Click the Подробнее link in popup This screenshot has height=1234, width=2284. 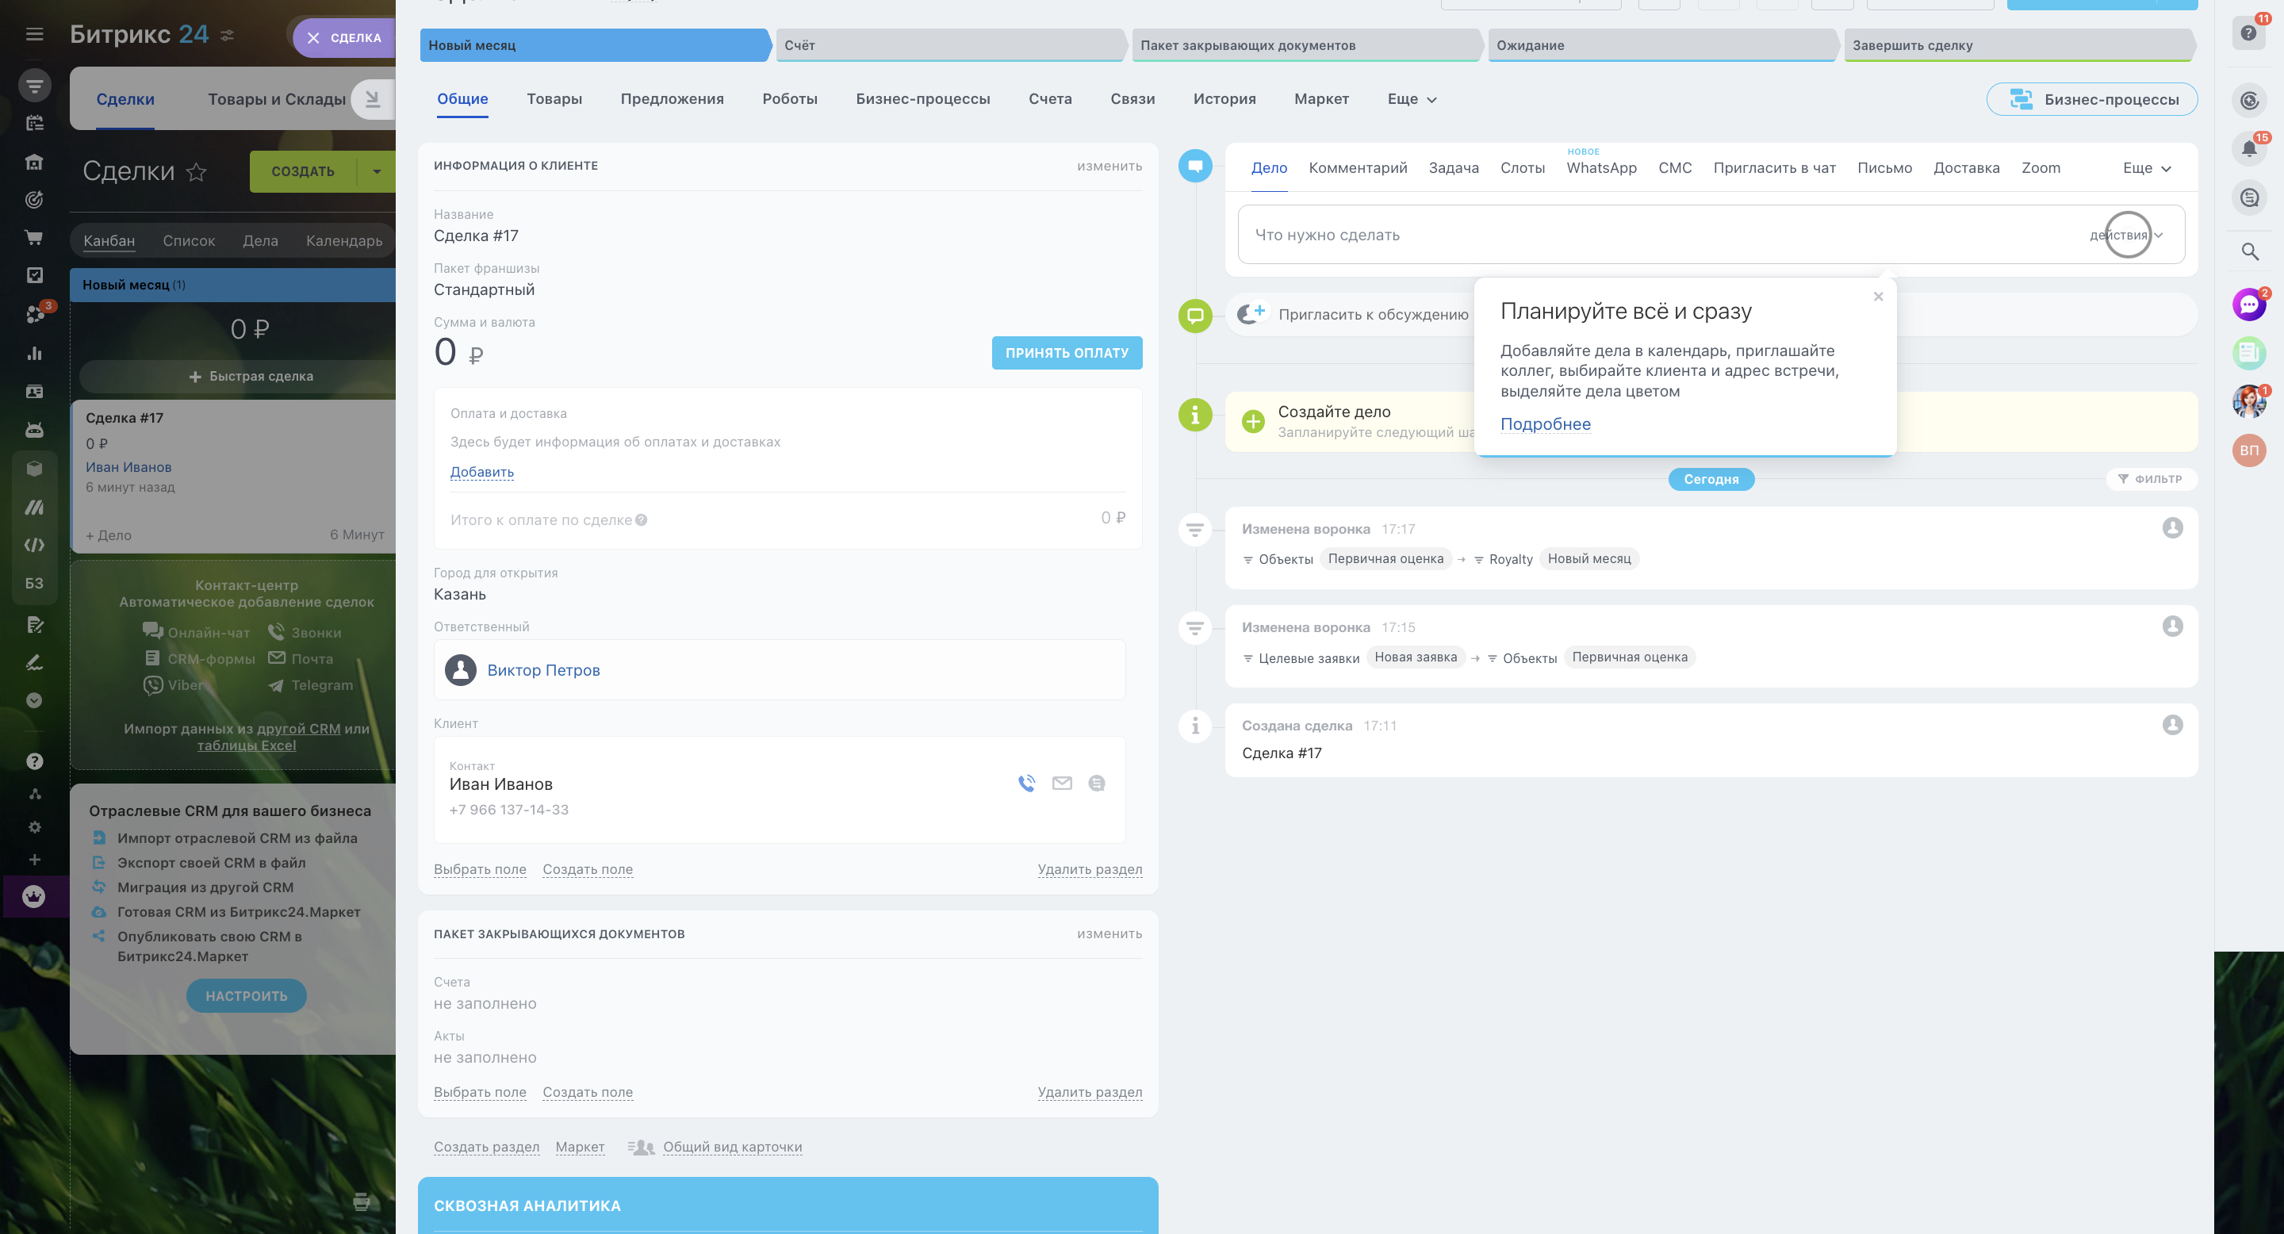[x=1545, y=423]
